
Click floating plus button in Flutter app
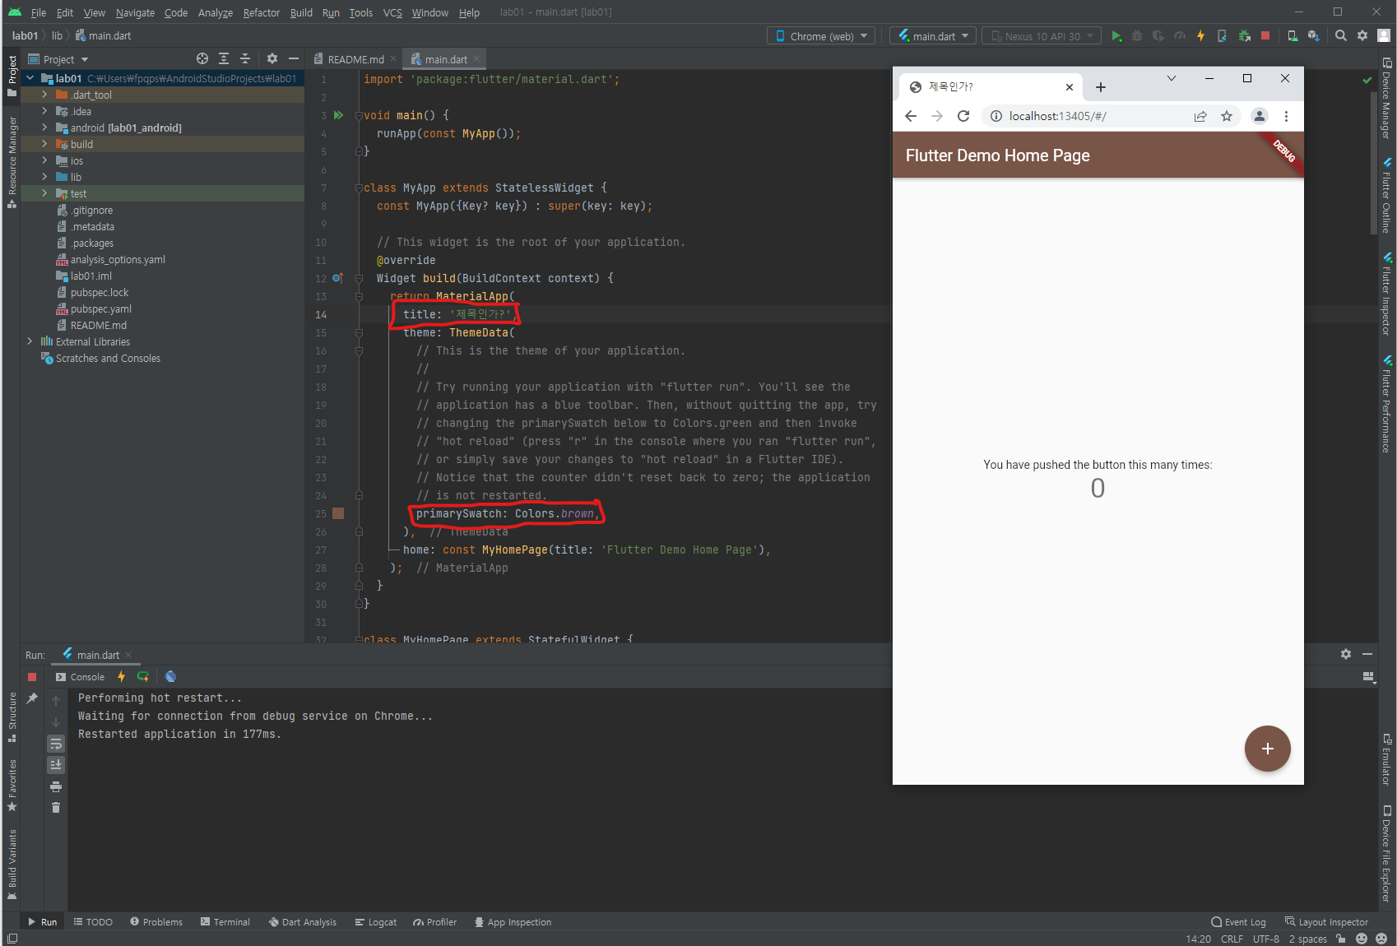(1267, 749)
